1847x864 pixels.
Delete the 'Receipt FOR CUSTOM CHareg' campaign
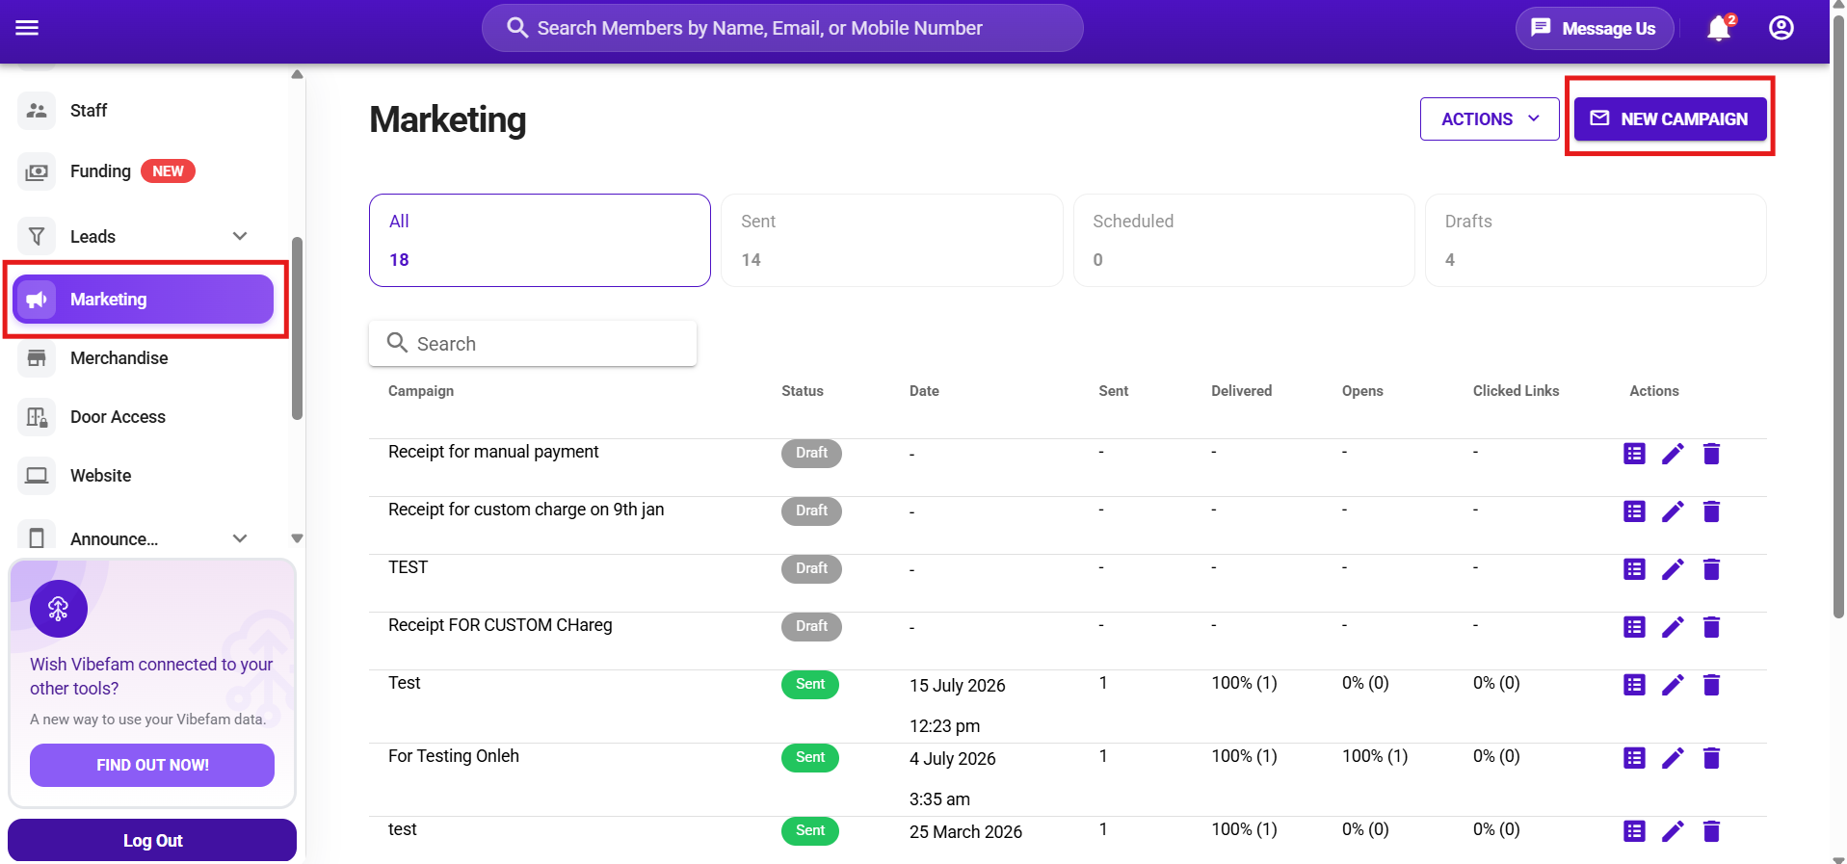1711,627
